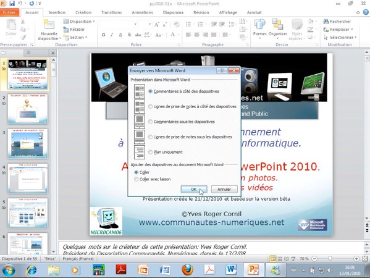Click the save icon in quick access toolbar
This screenshot has height=278, width=370.
[x=12, y=4]
